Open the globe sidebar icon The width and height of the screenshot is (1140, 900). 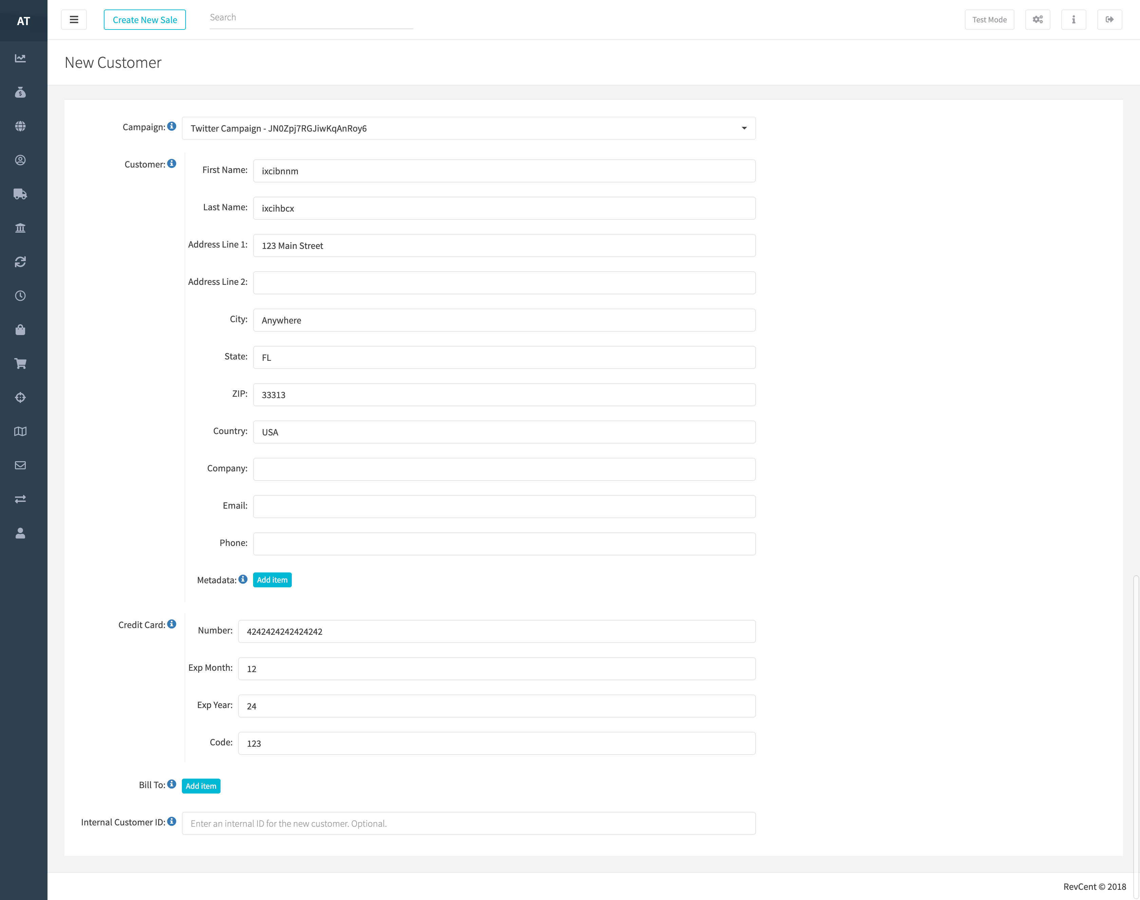pyautogui.click(x=20, y=126)
